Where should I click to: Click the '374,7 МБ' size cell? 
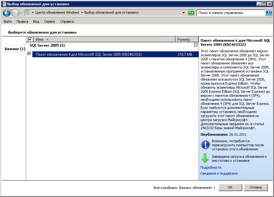[185, 54]
